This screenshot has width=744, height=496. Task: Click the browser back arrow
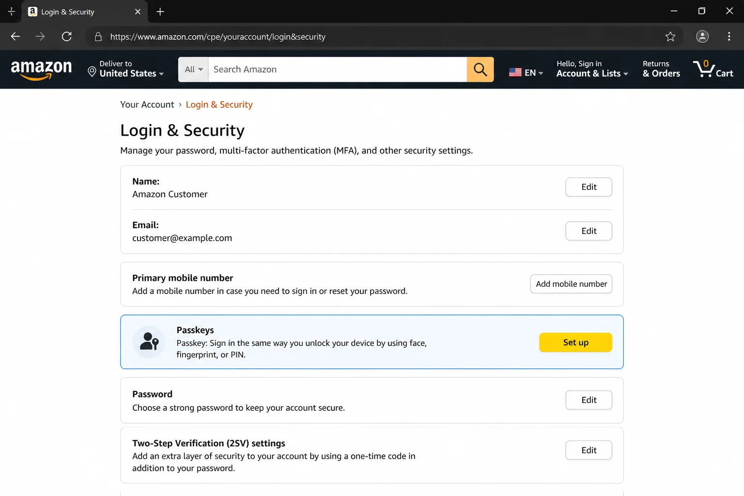click(x=15, y=36)
